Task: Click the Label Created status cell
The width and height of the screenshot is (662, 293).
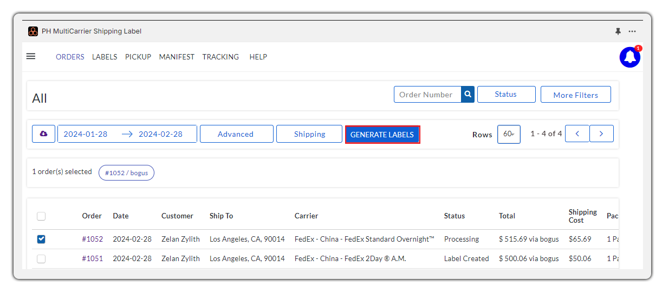Action: point(466,258)
